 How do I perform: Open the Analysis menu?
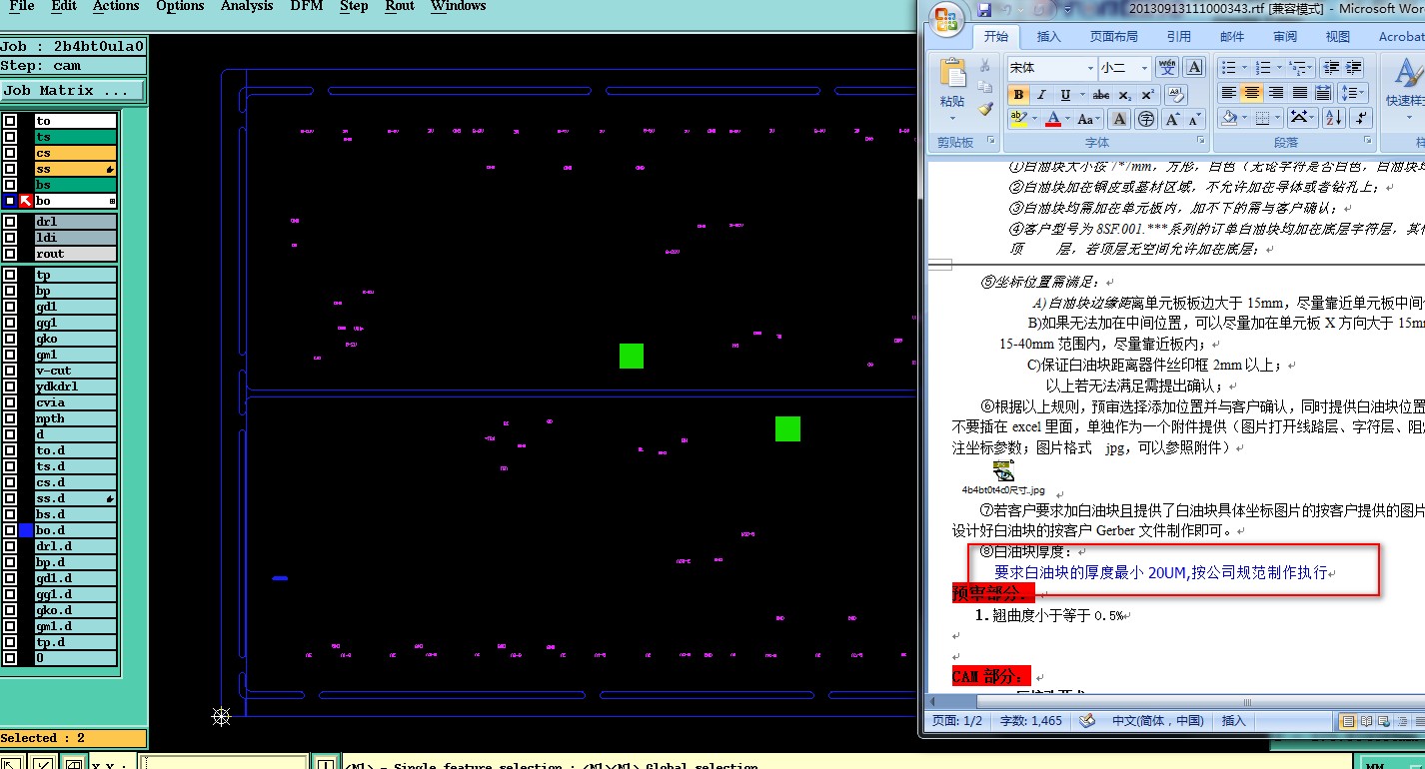tap(247, 6)
